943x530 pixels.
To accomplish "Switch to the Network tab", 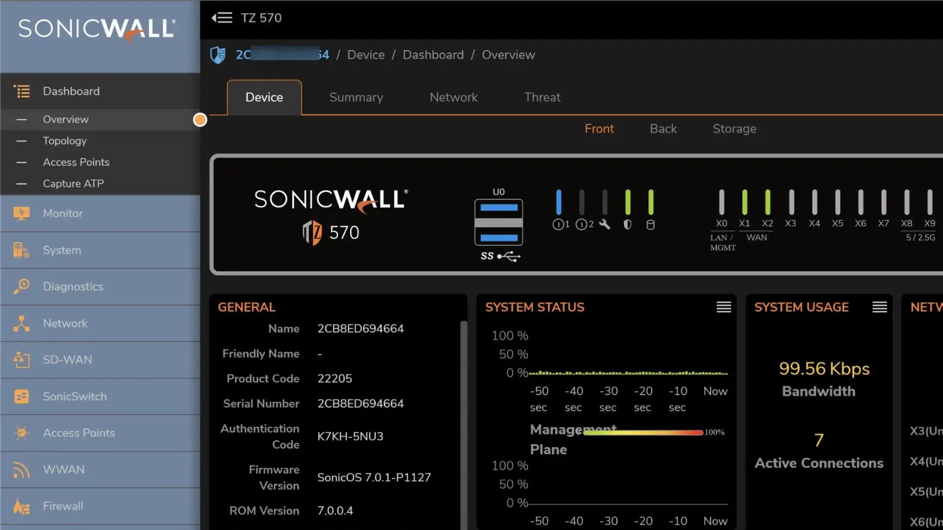I will [x=454, y=97].
